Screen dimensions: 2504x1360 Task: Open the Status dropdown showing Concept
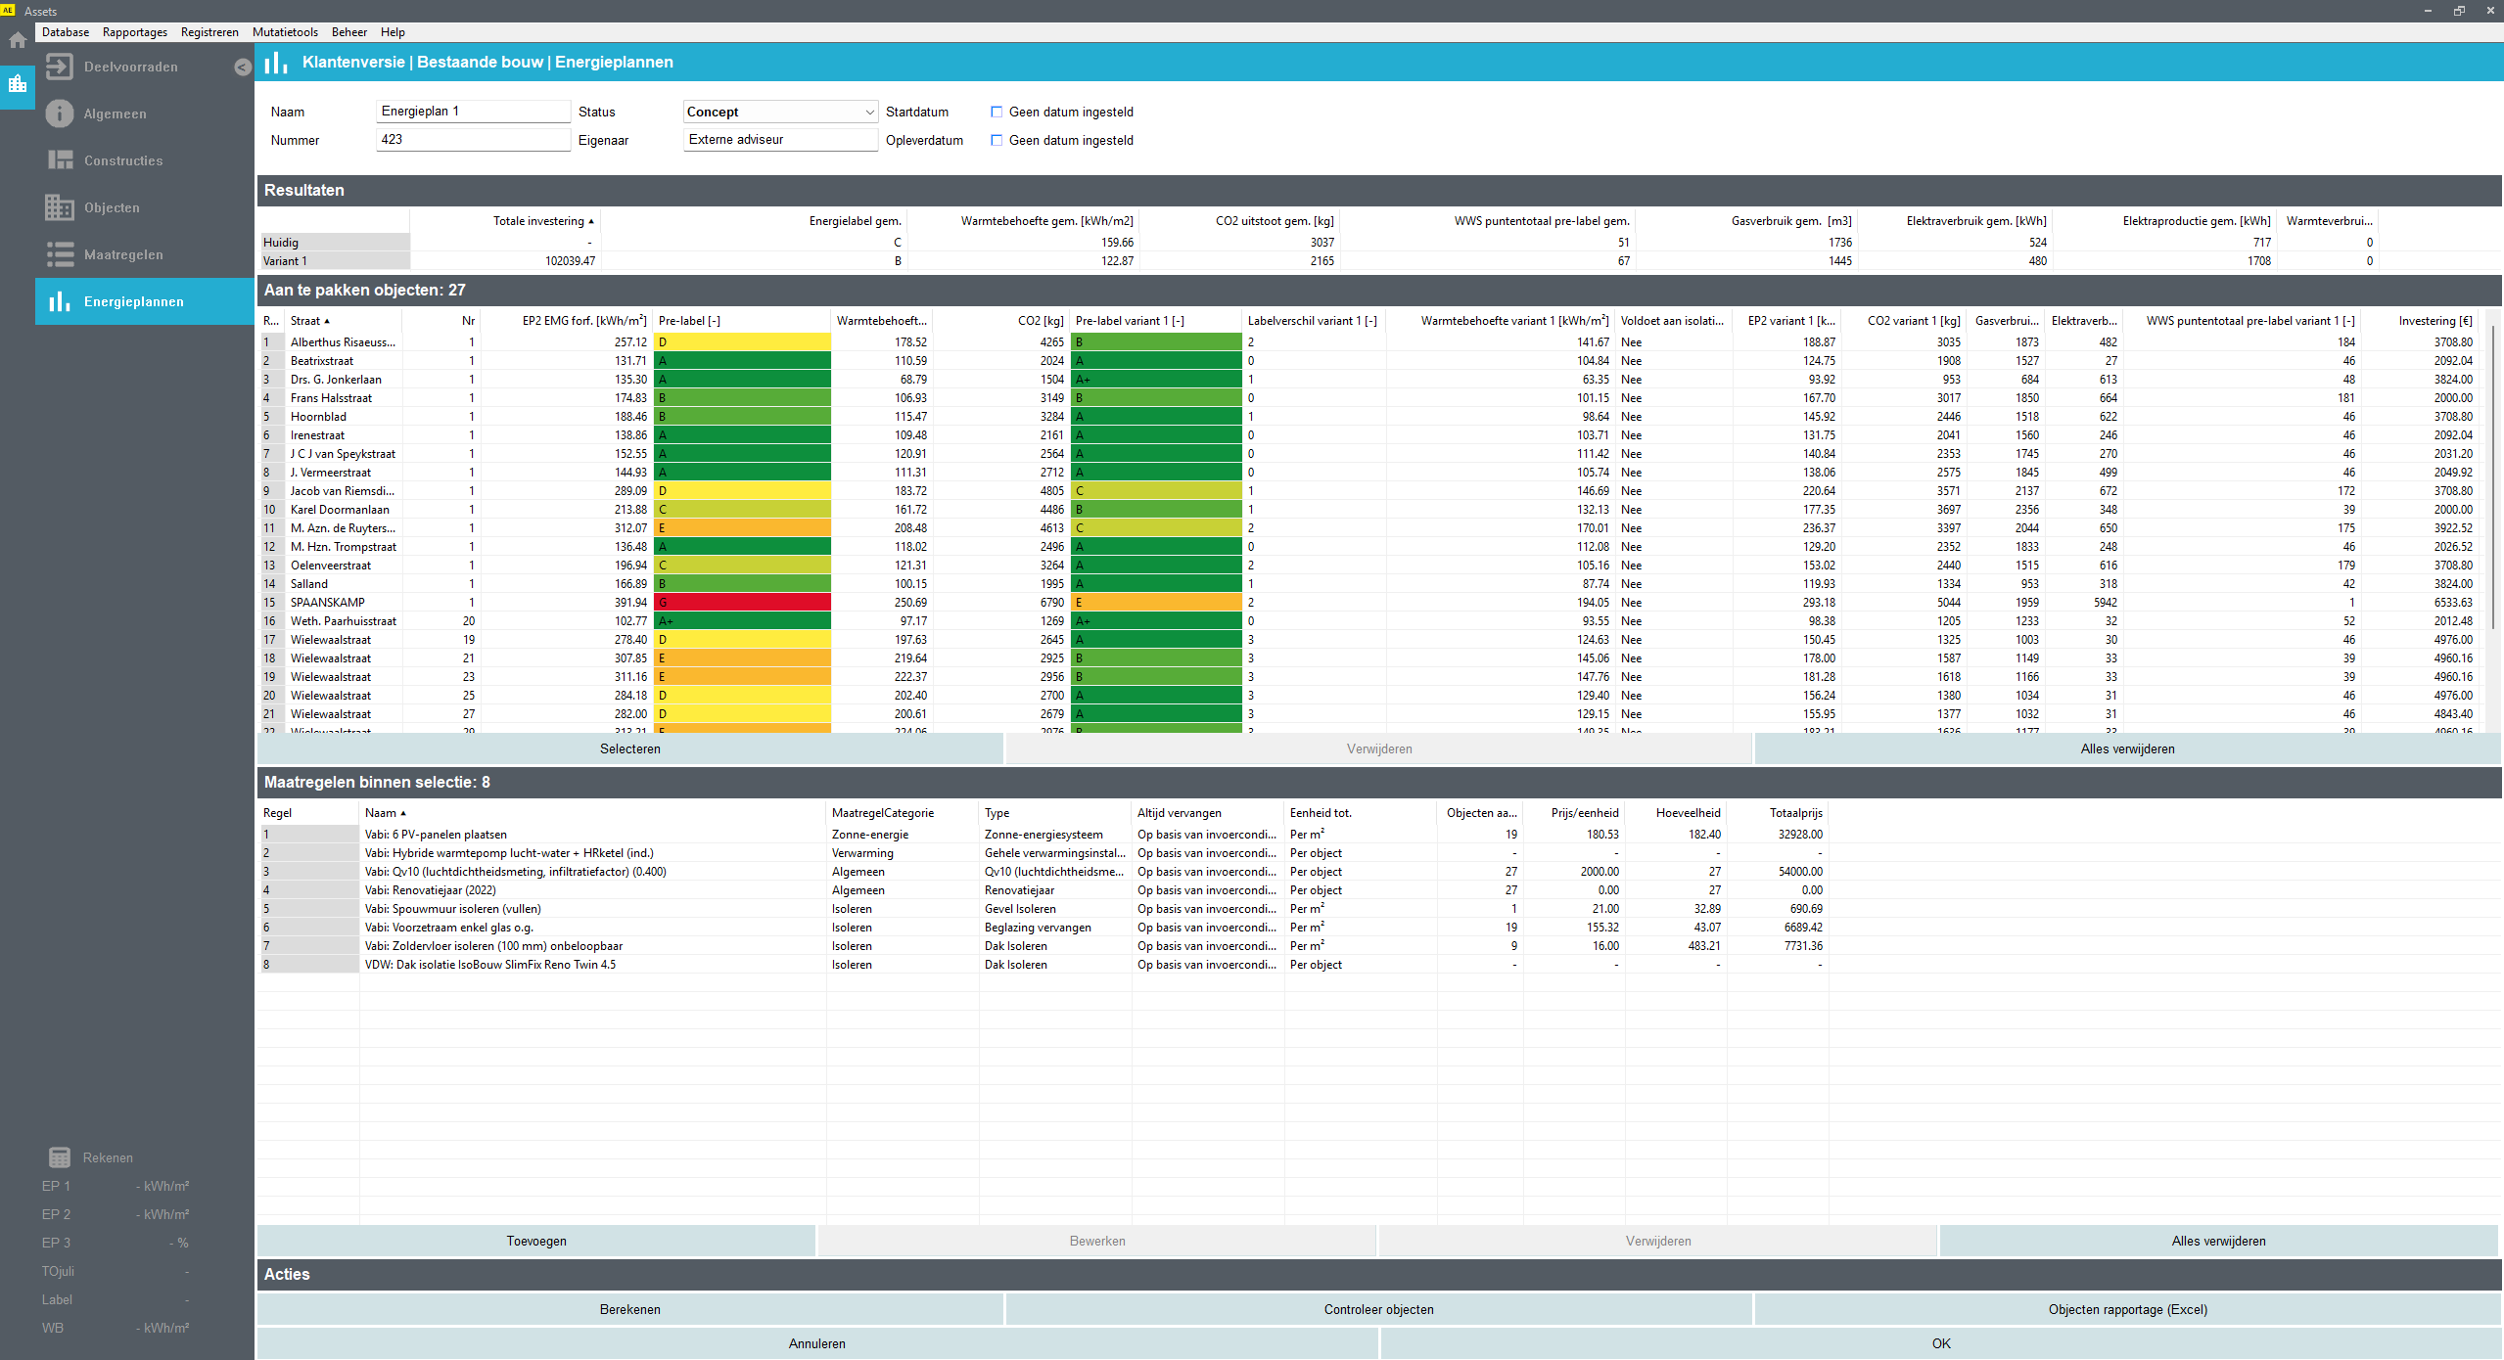tap(780, 112)
